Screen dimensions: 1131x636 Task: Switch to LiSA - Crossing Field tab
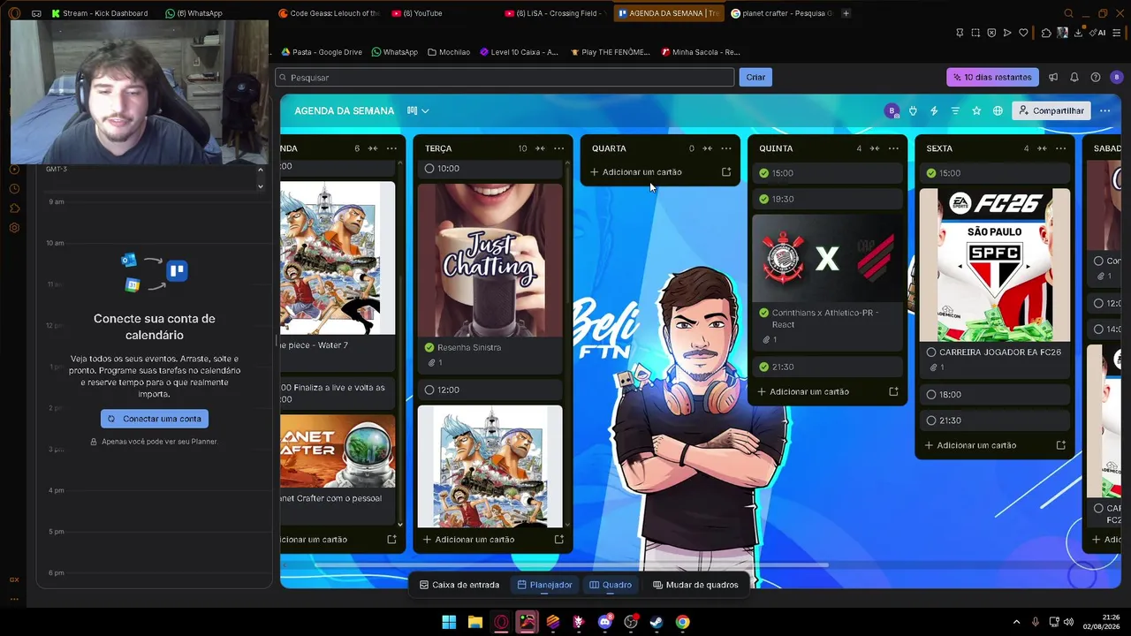tap(555, 13)
